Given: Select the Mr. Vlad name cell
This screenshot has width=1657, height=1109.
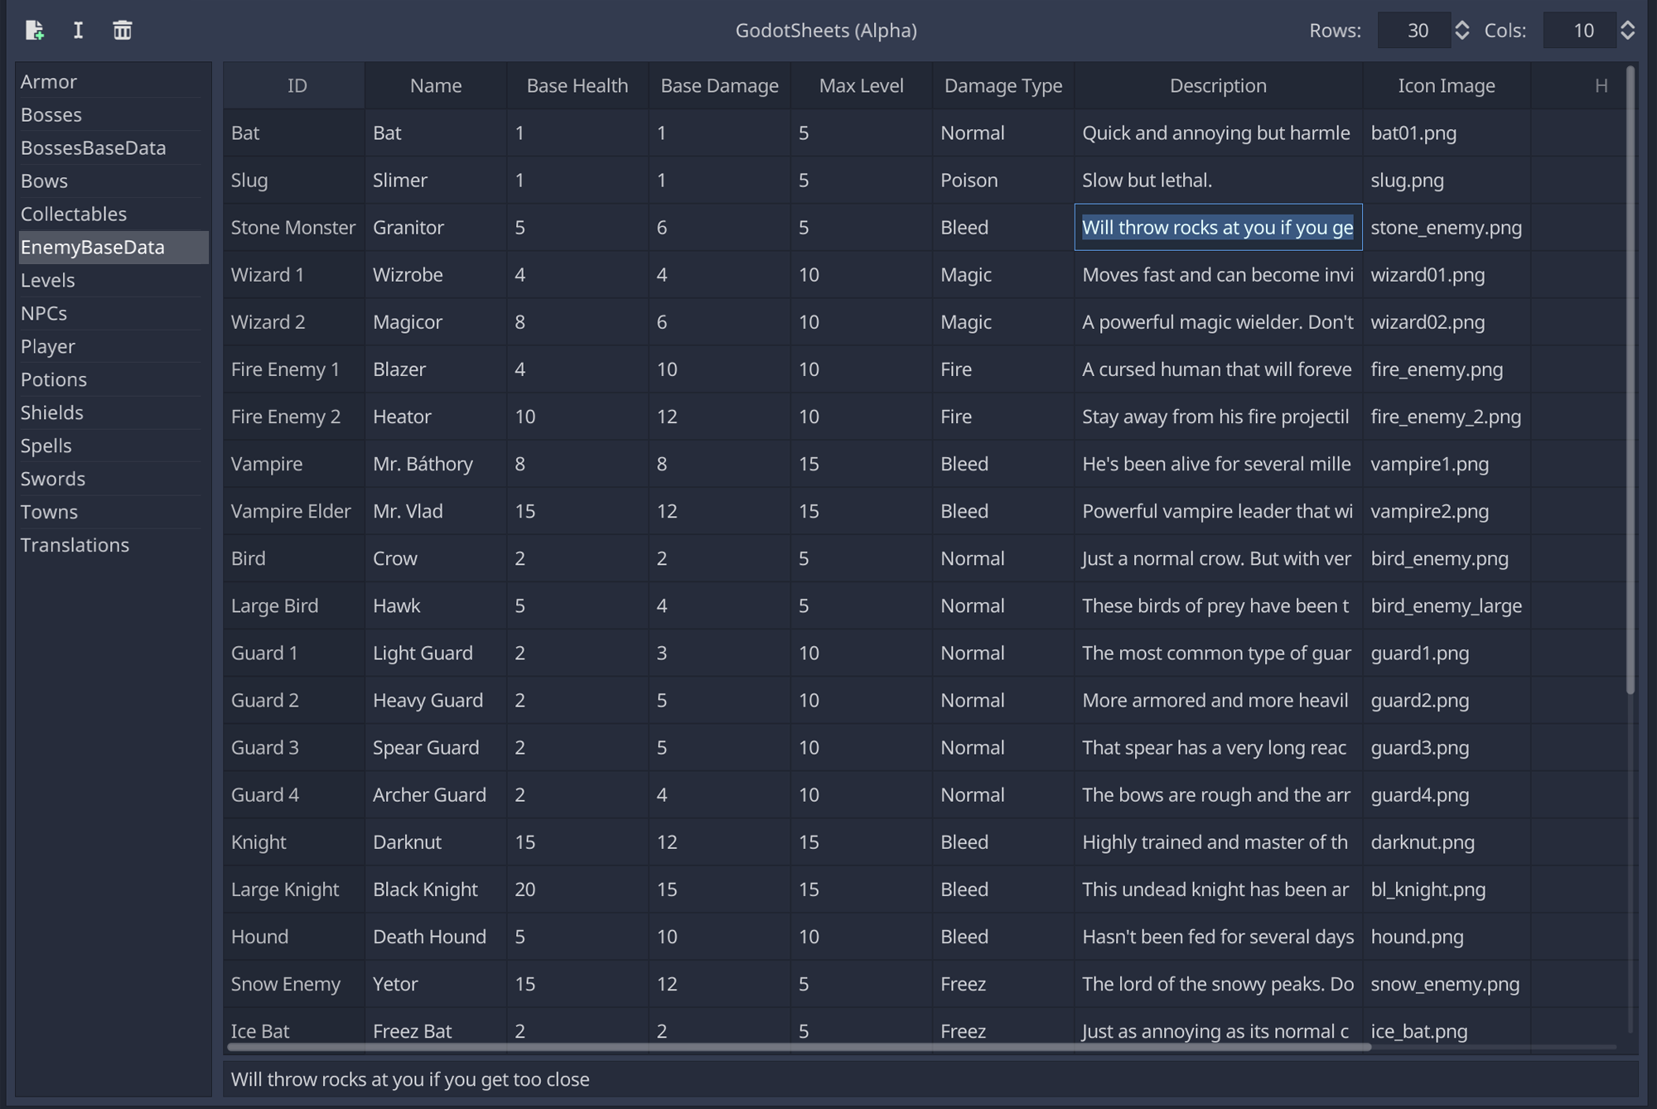Looking at the screenshot, I should click(435, 511).
